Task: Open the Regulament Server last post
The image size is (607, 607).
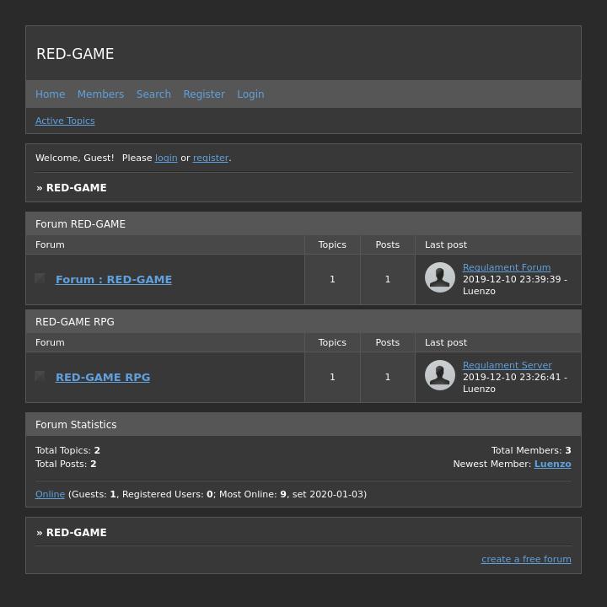Action: [x=507, y=365]
